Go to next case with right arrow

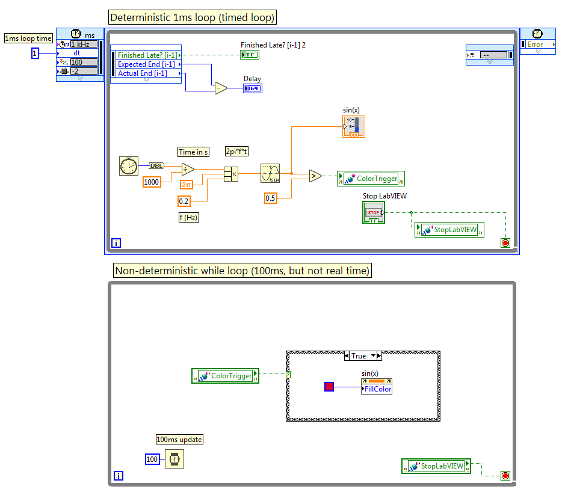click(379, 356)
